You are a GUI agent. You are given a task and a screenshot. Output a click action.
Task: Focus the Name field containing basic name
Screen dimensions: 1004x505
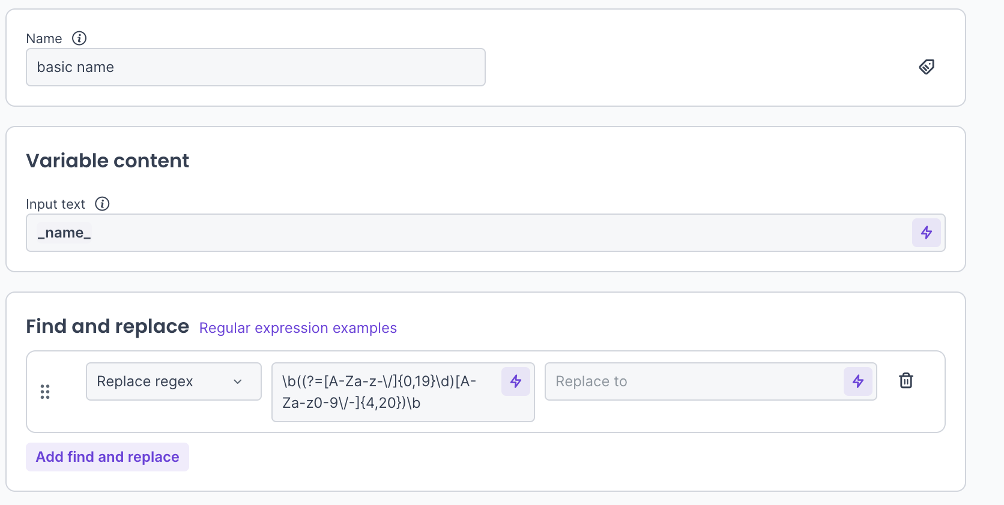coord(255,67)
